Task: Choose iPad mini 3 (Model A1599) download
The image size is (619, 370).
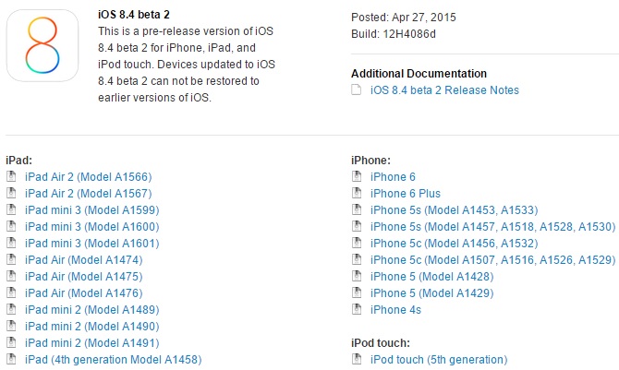Action: coord(92,210)
